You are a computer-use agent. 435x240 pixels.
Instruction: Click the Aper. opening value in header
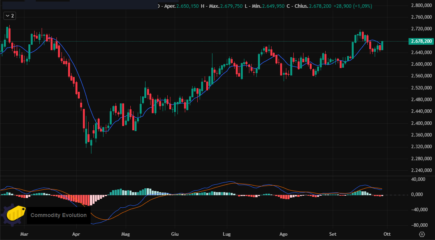pyautogui.click(x=187, y=6)
